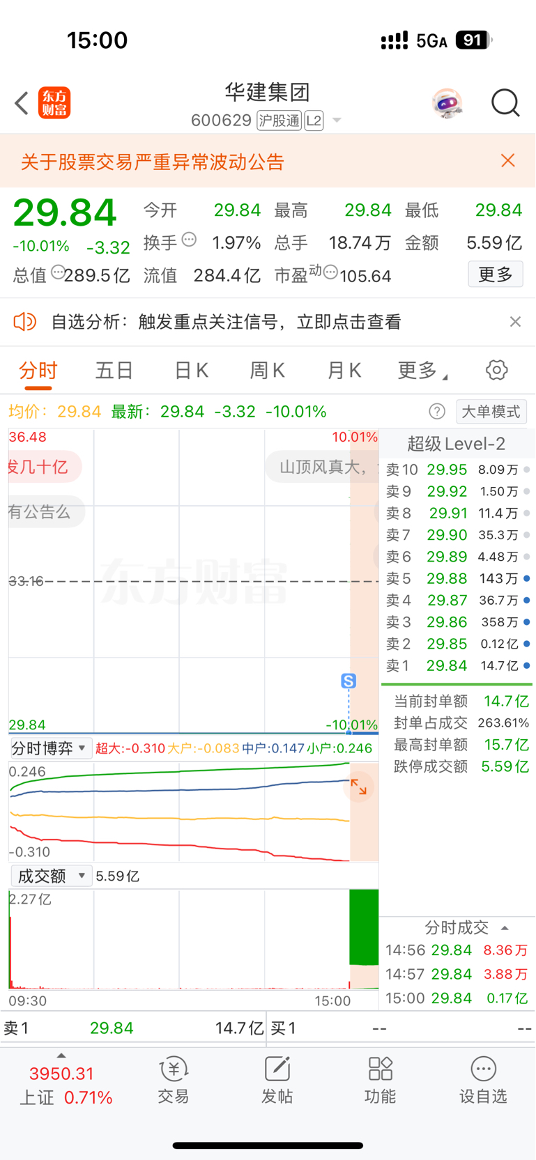Open the 东方财富 logo icon
Screen dimensions: 536x1160
click(x=54, y=103)
